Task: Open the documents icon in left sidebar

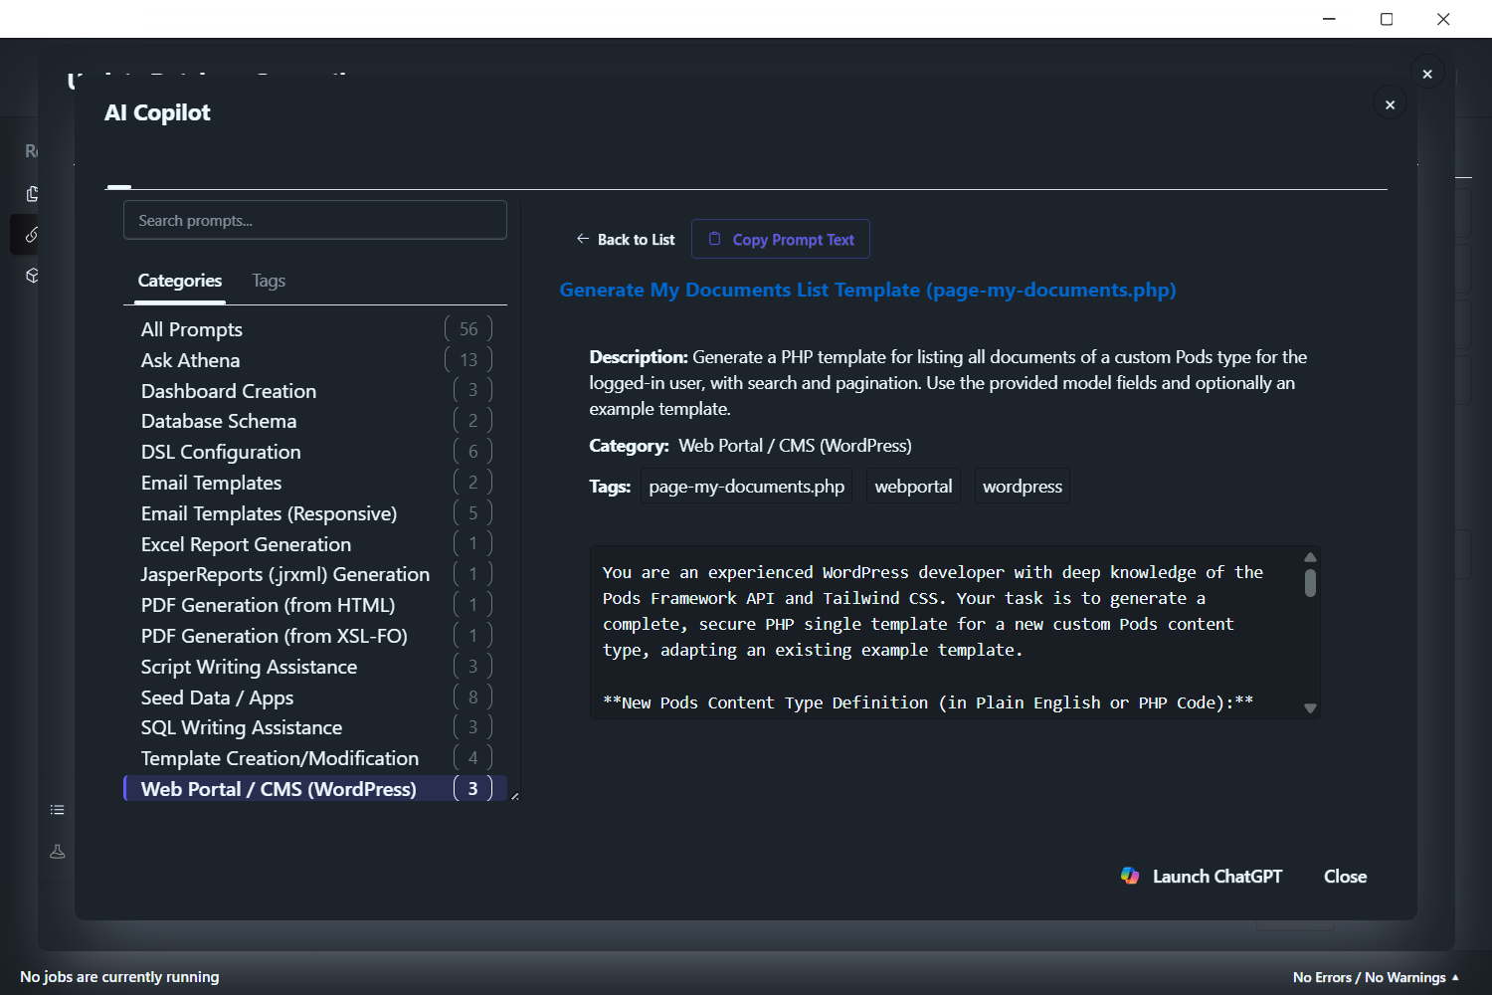Action: coord(32,194)
